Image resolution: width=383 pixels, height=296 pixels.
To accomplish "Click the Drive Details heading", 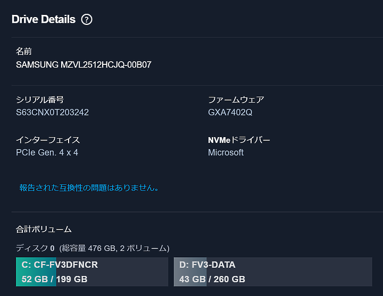I will pyautogui.click(x=44, y=19).
